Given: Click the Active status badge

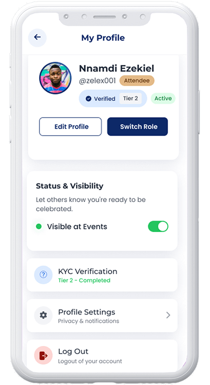Looking at the screenshot, I should tap(163, 99).
